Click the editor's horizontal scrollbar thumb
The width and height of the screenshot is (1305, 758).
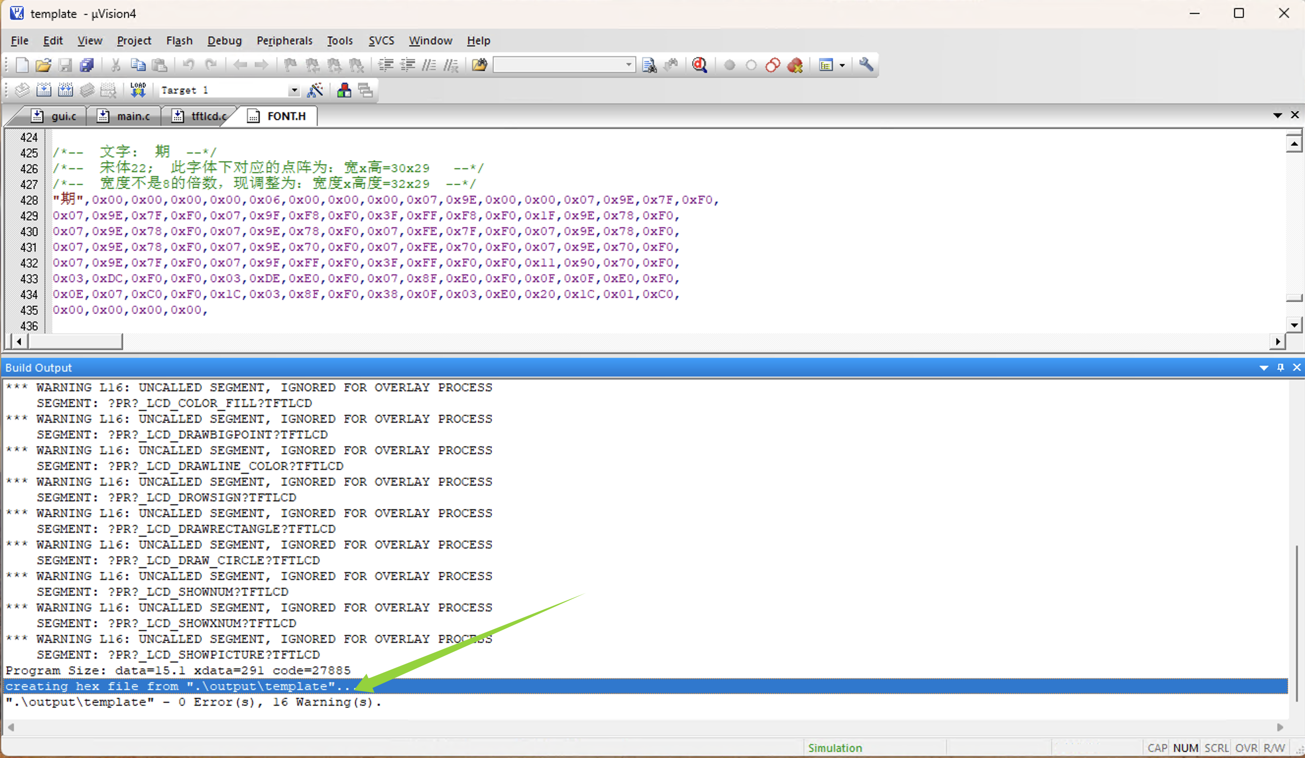pyautogui.click(x=76, y=341)
